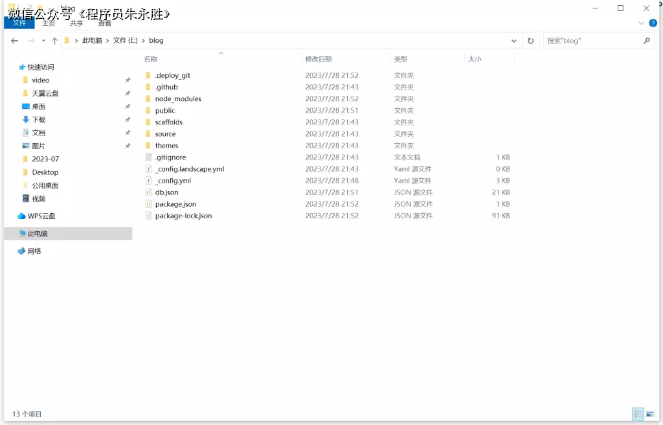Open 下载 folder in Quick access
This screenshot has width=663, height=425.
pos(39,120)
